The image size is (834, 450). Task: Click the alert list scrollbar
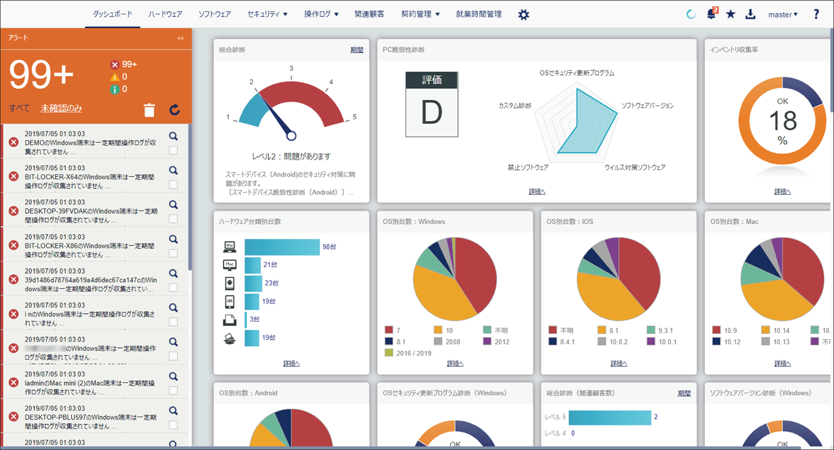190,197
